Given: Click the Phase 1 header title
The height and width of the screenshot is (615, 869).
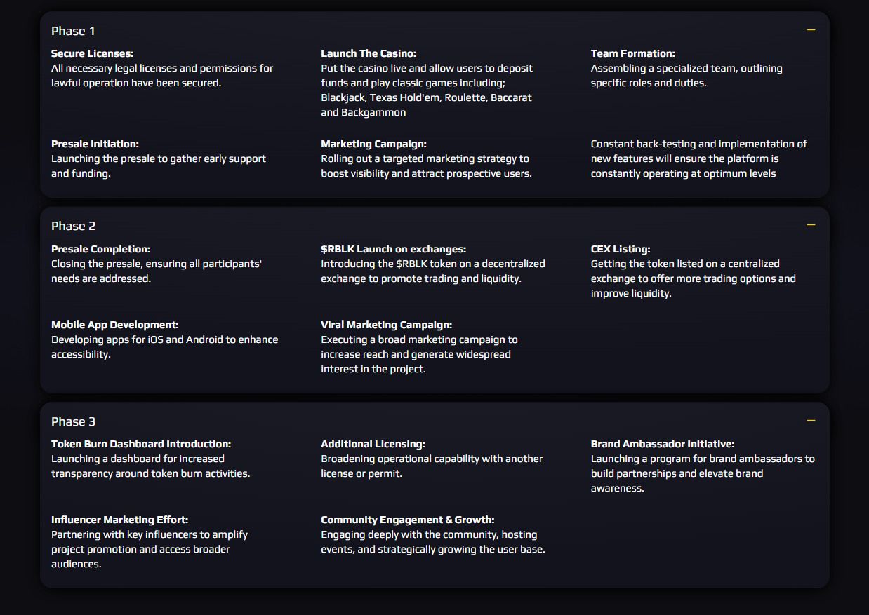Looking at the screenshot, I should pos(73,31).
